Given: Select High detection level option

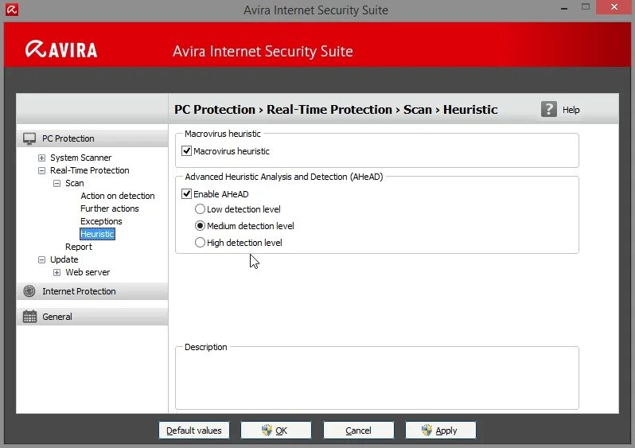Looking at the screenshot, I should click(x=200, y=243).
